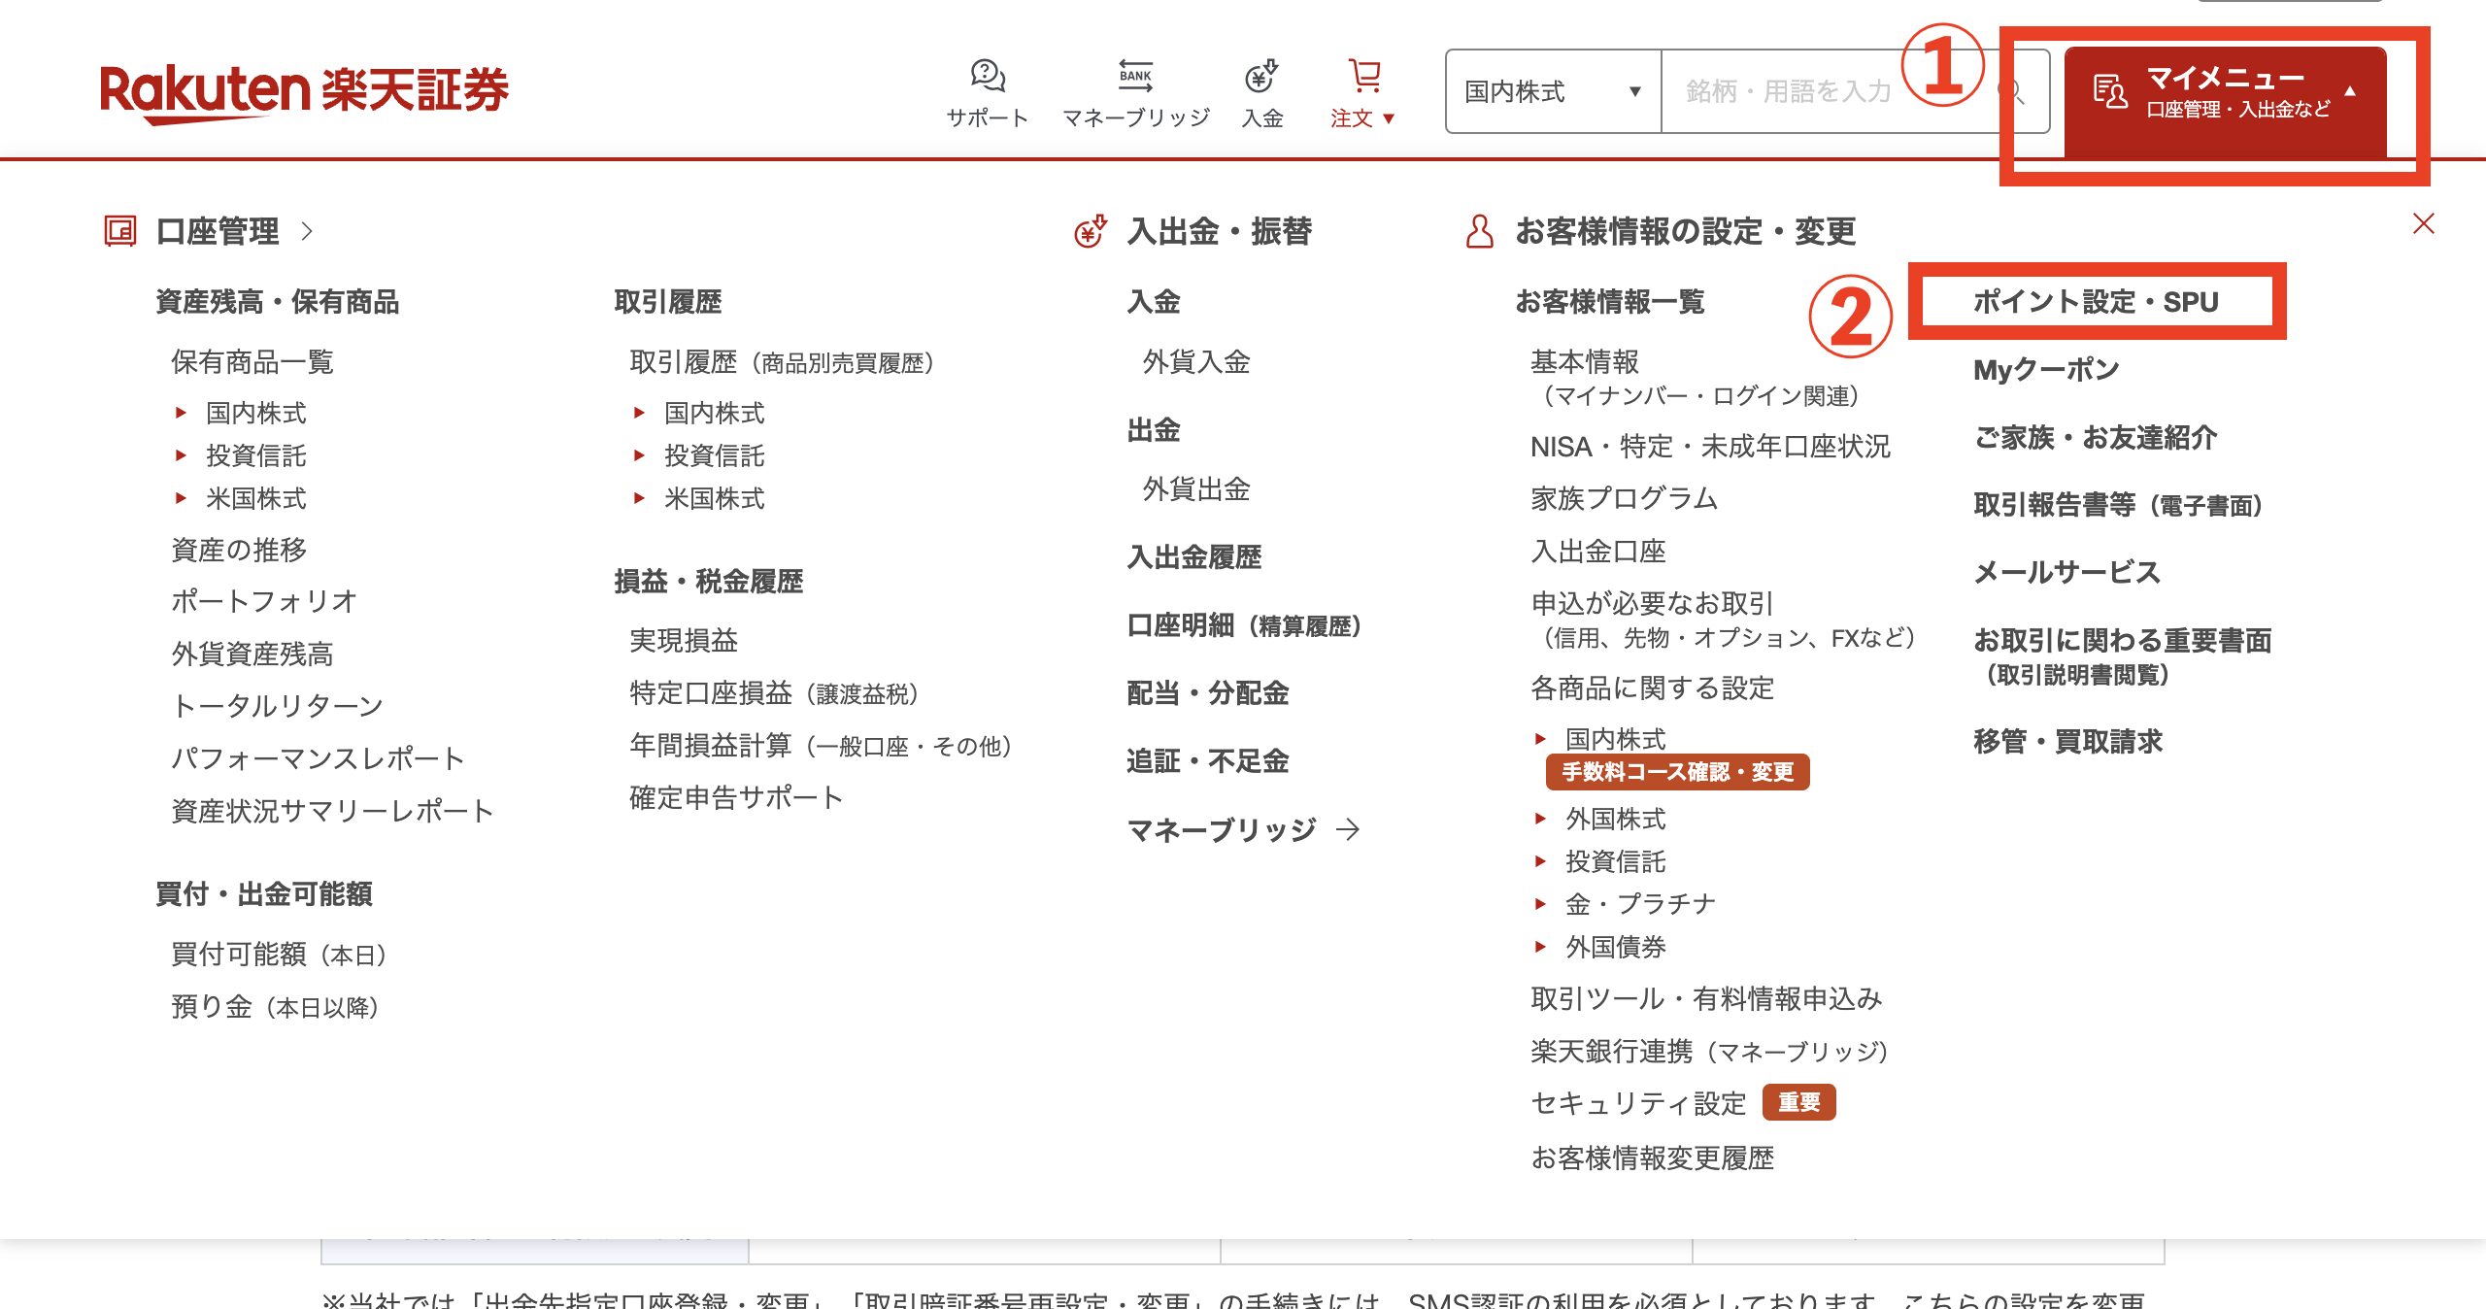Open 取引報告書等（電子書面）
Screen dimensions: 2486x1309
pyautogui.click(x=2119, y=505)
